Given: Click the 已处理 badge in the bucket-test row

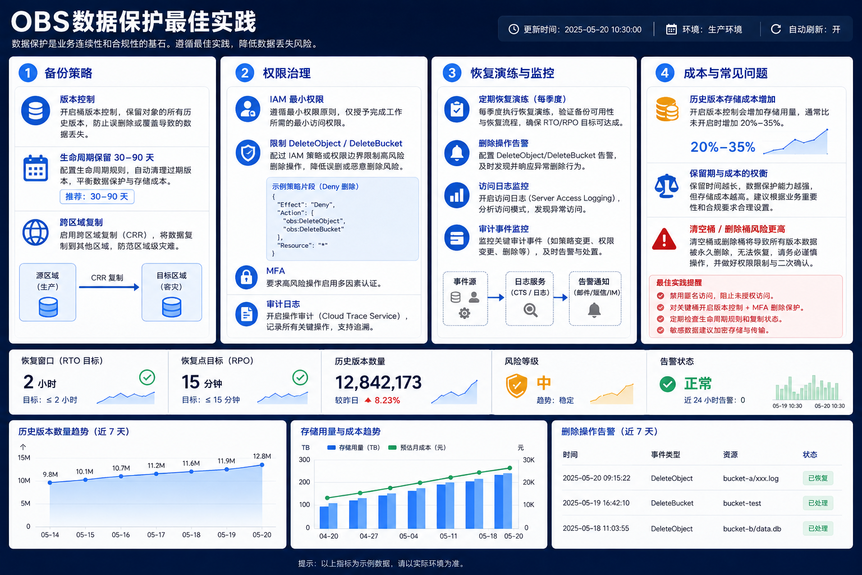Looking at the screenshot, I should click(818, 503).
